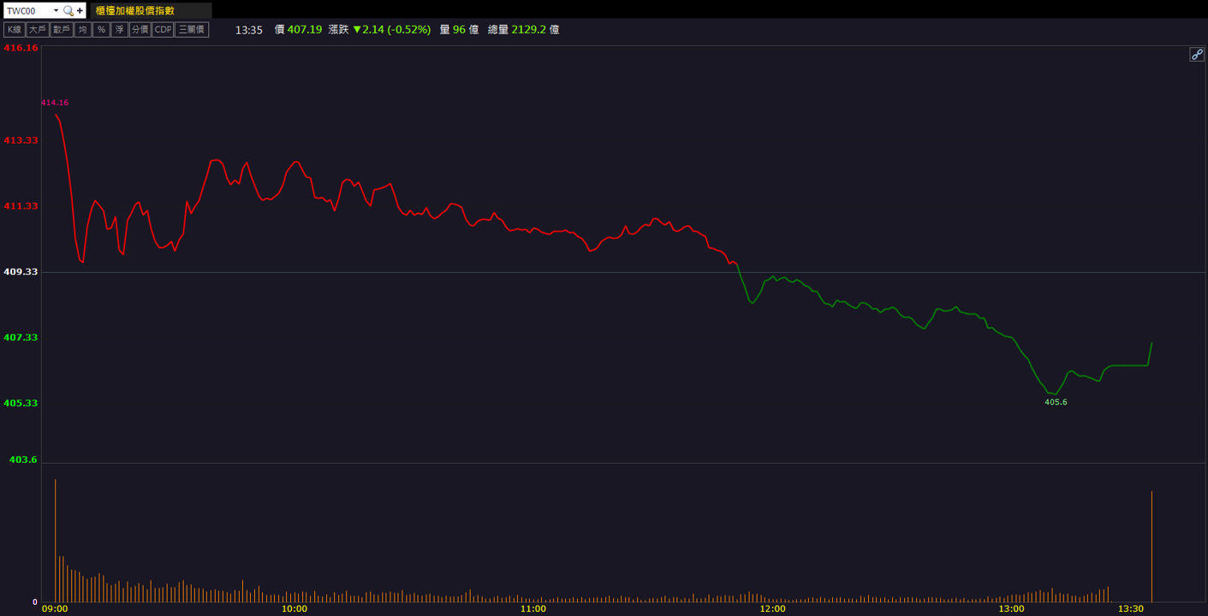Toggle the 均 average line button
Viewport: 1208px width, 616px height.
[82, 30]
